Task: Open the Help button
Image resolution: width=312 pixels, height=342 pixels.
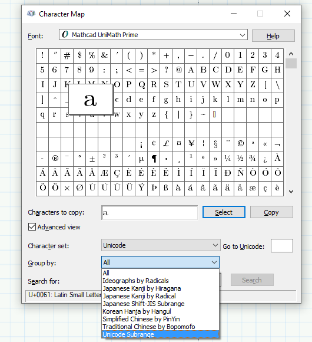Action: pyautogui.click(x=273, y=36)
